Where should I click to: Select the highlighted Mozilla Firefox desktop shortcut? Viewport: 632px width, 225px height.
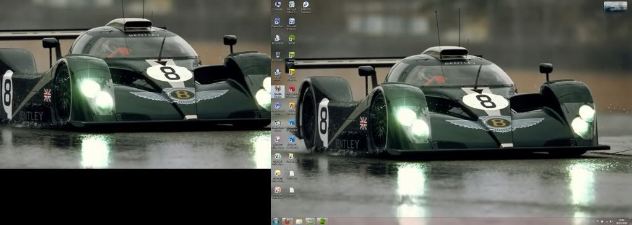(278, 91)
